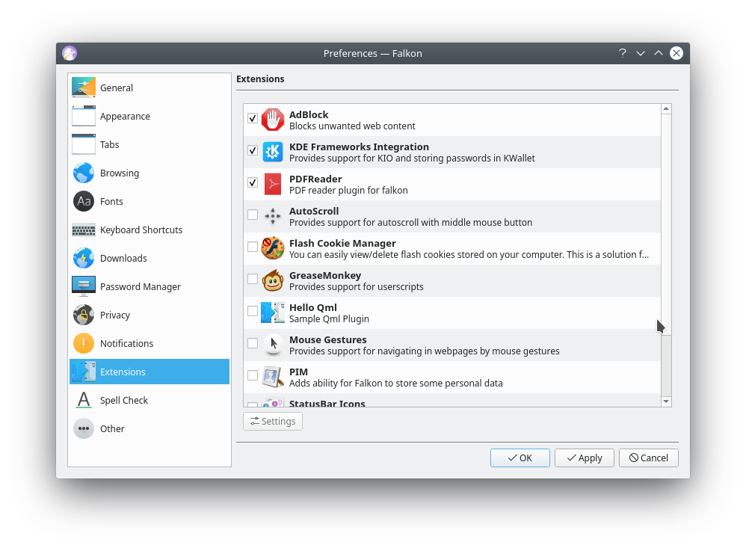Click the AdBlock red hand icon

click(273, 120)
